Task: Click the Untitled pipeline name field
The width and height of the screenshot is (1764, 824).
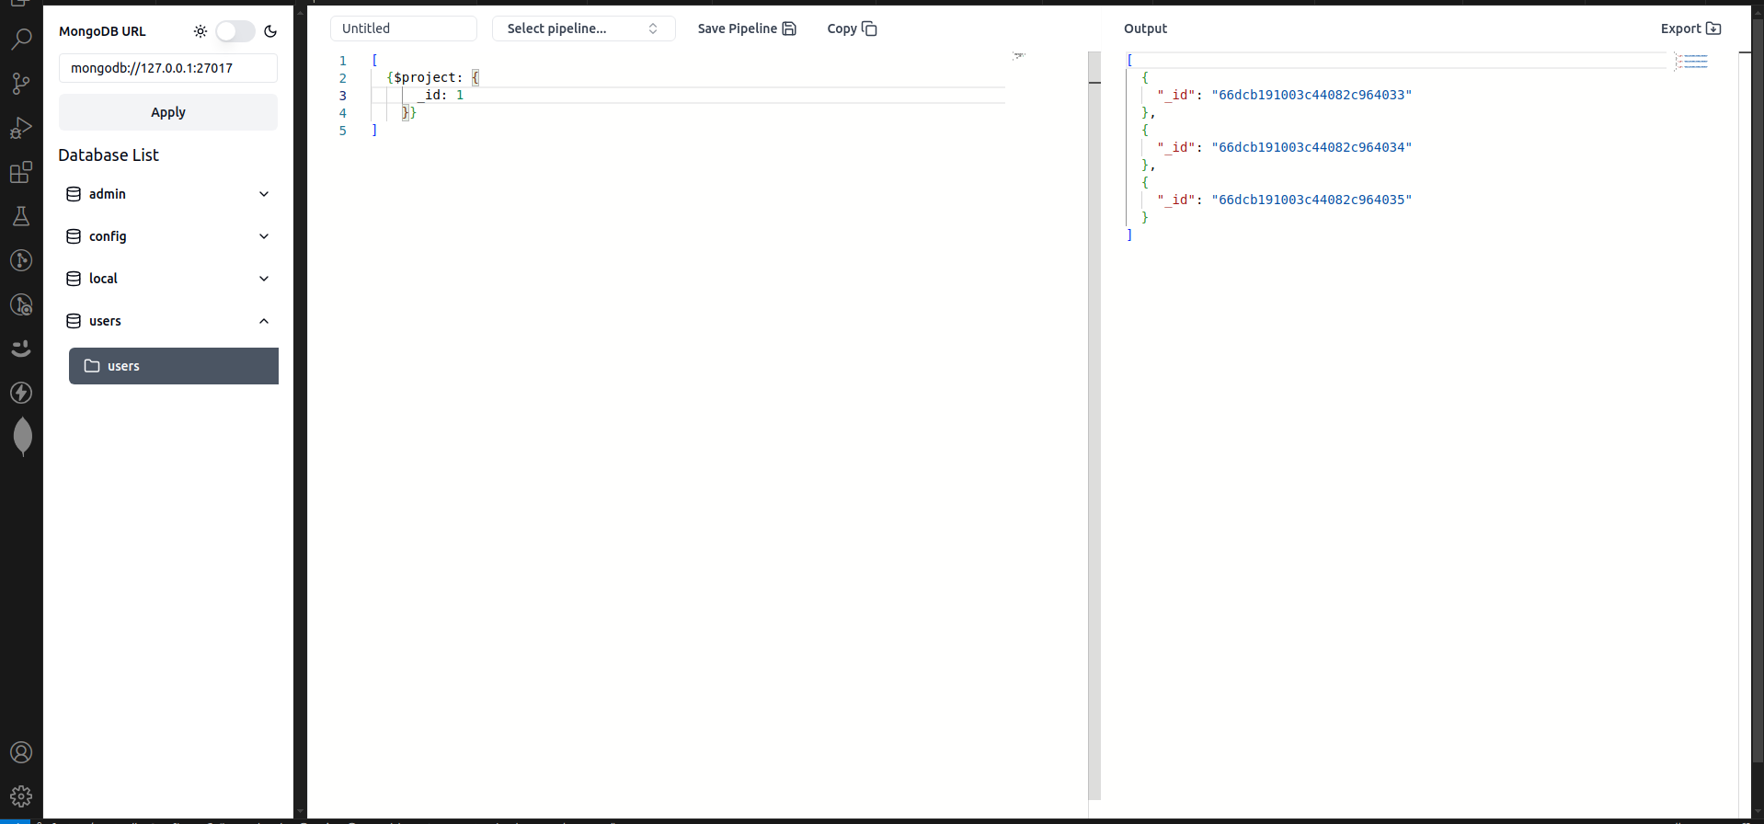Action: [404, 29]
